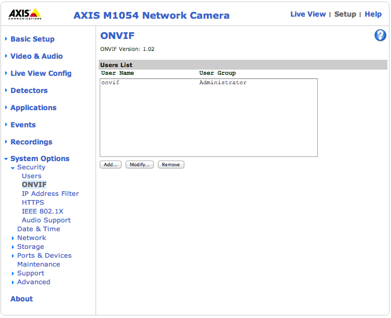Viewport: 391px width, 318px height.
Task: Expand the Ports & Devices arrow
Action: 13,256
